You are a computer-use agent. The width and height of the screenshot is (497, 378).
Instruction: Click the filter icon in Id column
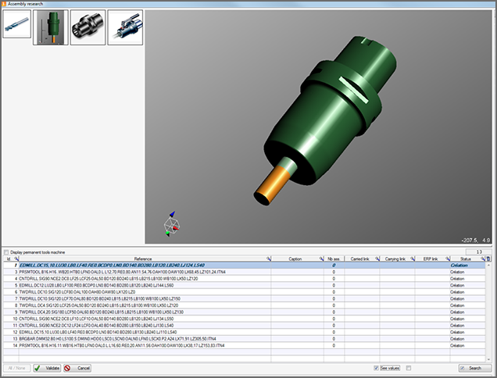(x=16, y=259)
